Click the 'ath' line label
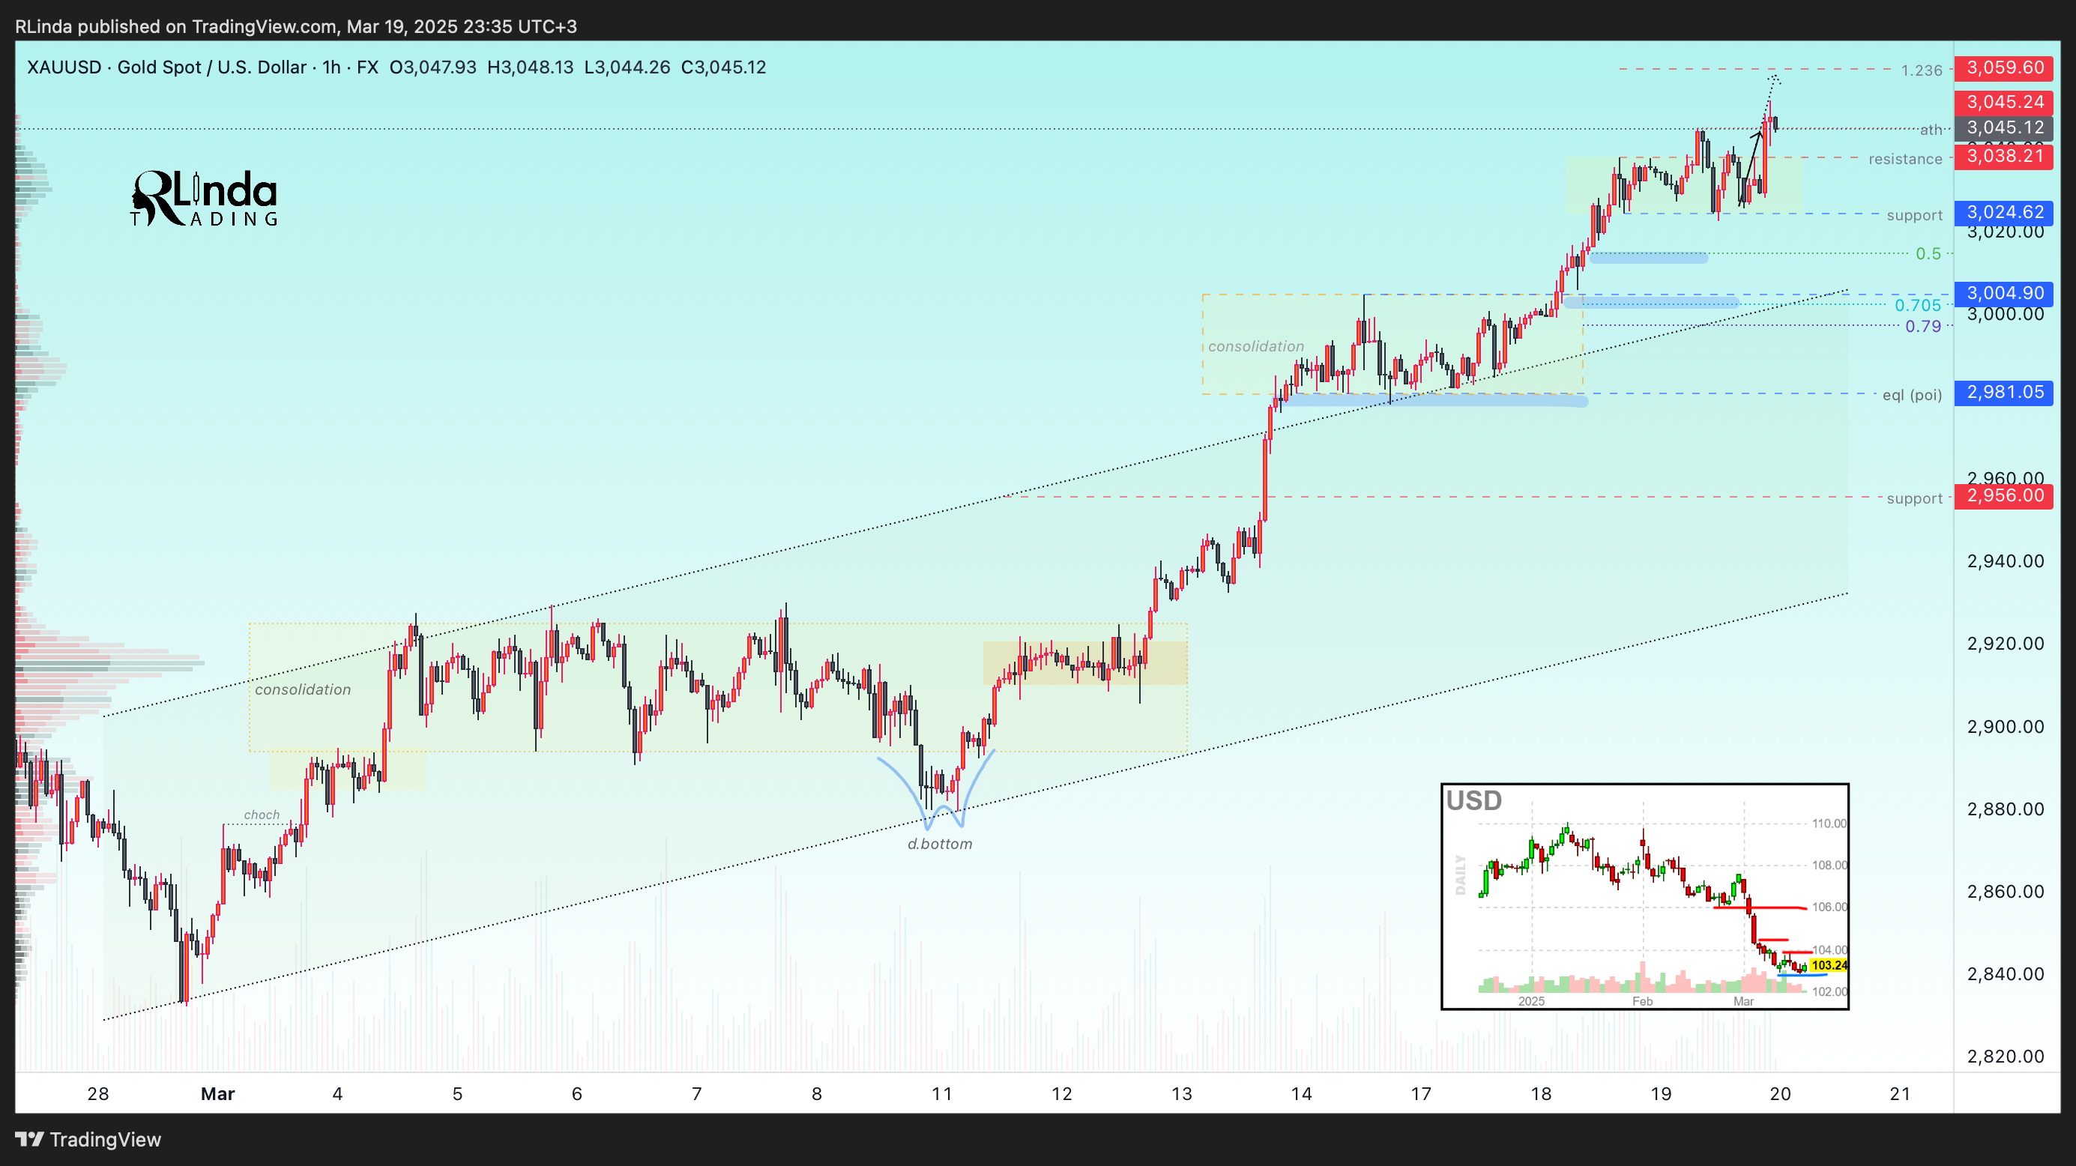Viewport: 2076px width, 1166px height. [1931, 130]
